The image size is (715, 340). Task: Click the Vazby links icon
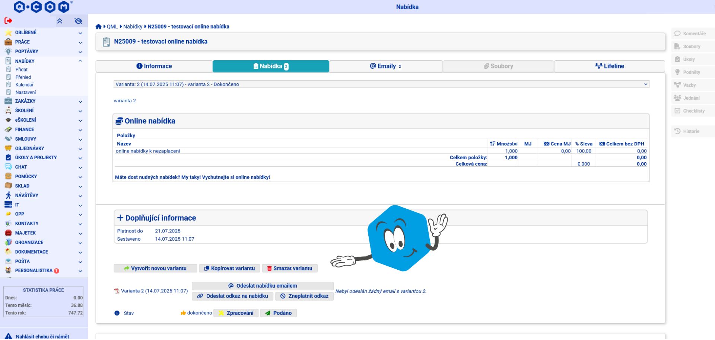click(677, 85)
